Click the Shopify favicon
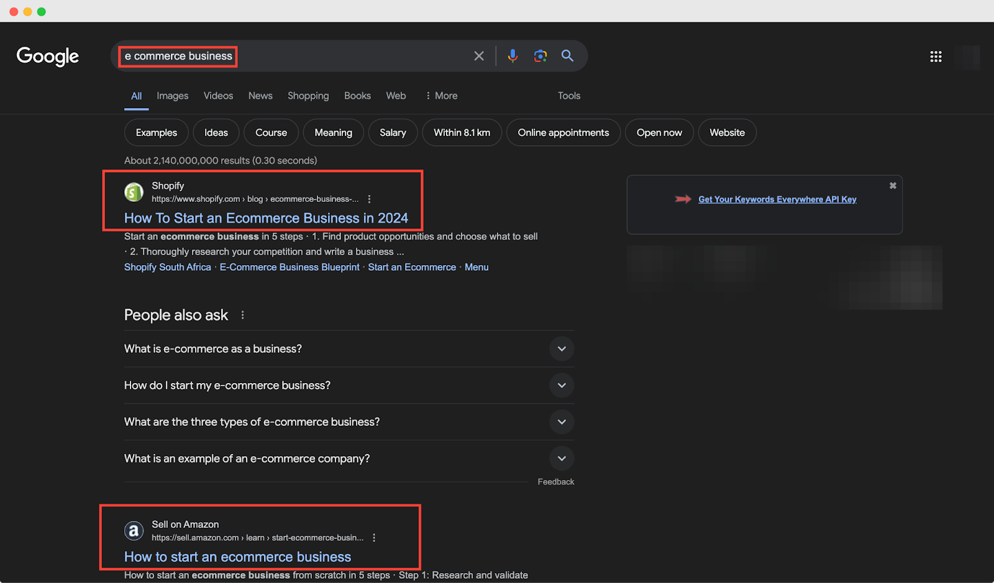This screenshot has height=583, width=994. point(134,192)
